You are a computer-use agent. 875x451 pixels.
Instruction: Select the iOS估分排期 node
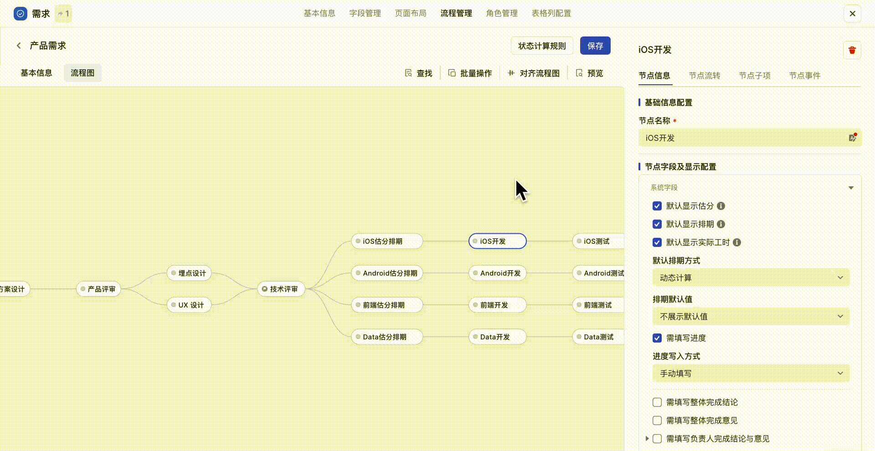[x=387, y=241]
